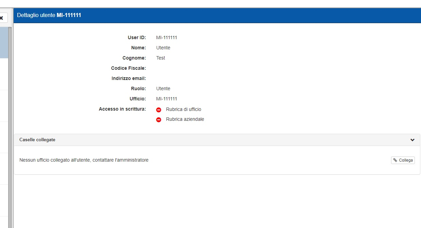Click the red denied icon beside Rubrica aziendale
This screenshot has height=228, width=421.
[x=159, y=120]
